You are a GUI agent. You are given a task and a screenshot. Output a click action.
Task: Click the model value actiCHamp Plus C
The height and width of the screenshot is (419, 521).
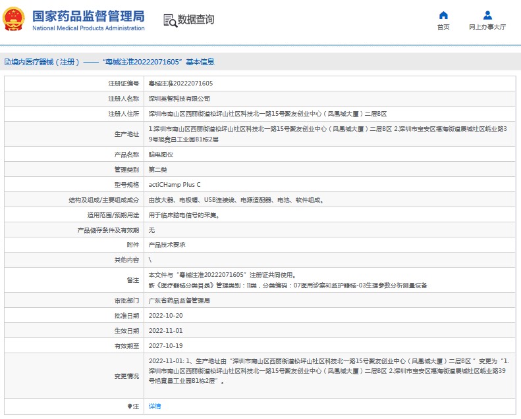[x=175, y=184]
